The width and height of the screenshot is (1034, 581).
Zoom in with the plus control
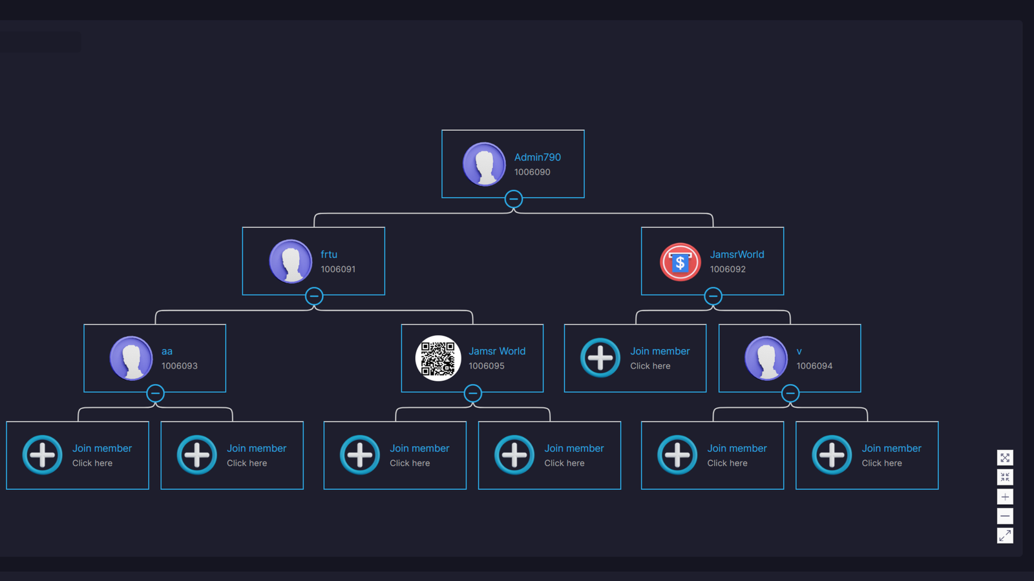point(1005,496)
